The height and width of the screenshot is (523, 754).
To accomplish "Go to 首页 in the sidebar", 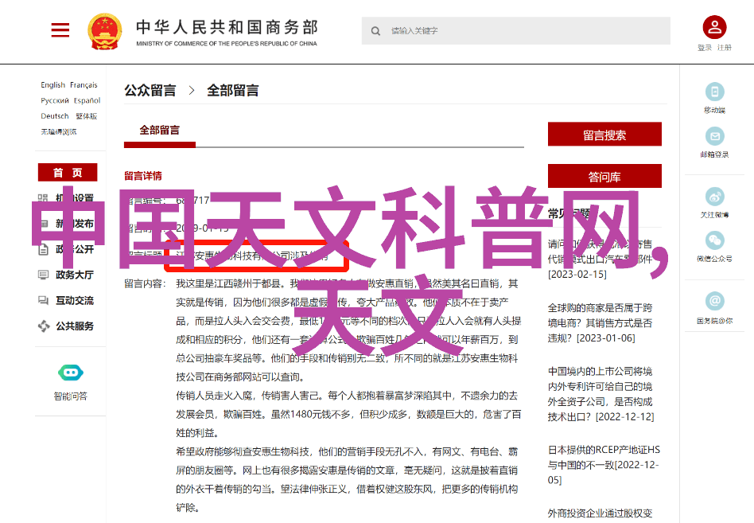I will tap(68, 172).
